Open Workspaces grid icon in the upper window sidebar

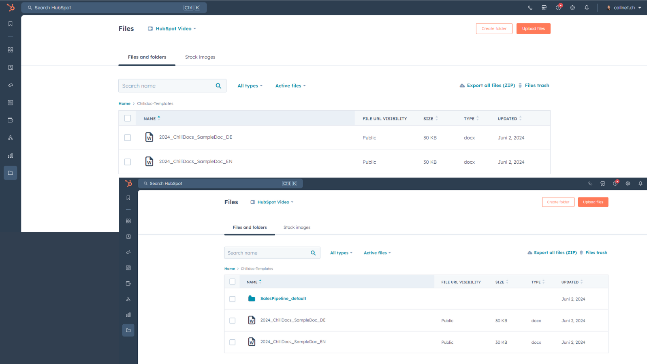(11, 50)
